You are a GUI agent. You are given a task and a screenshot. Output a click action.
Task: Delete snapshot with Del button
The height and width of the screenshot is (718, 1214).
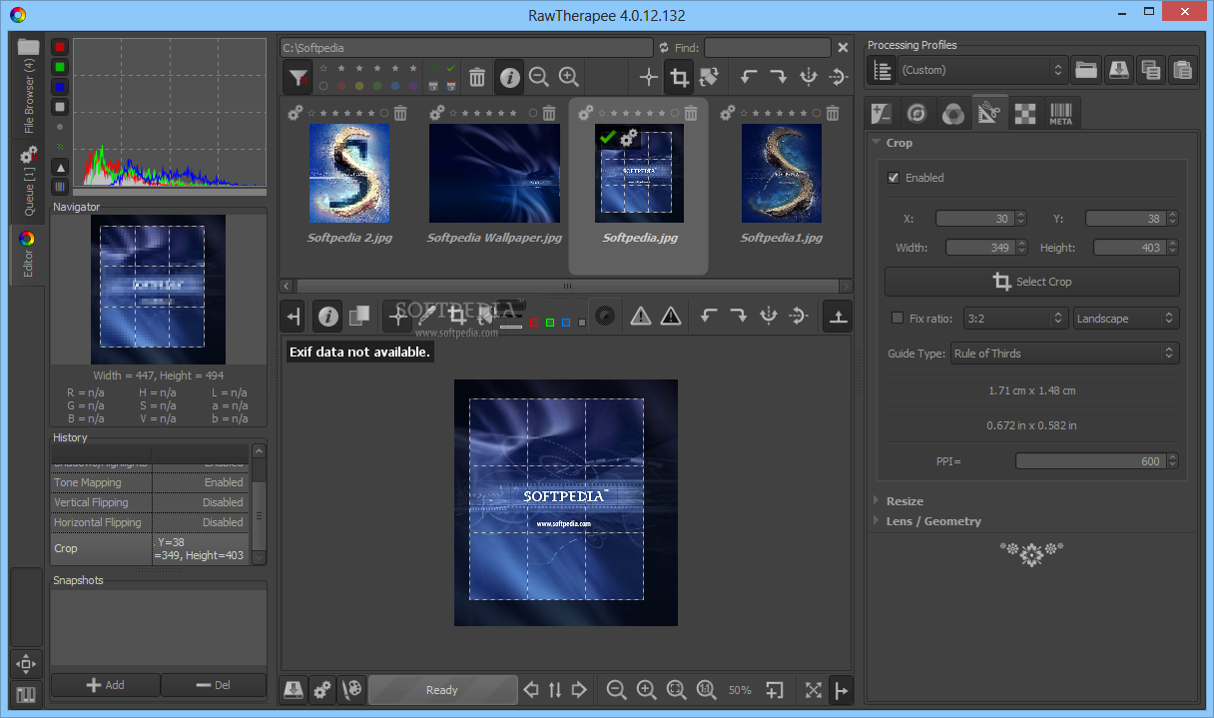coord(214,685)
